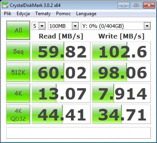157x143 pixels.
Task: Run the 4K benchmark test
Action: pyautogui.click(x=18, y=93)
